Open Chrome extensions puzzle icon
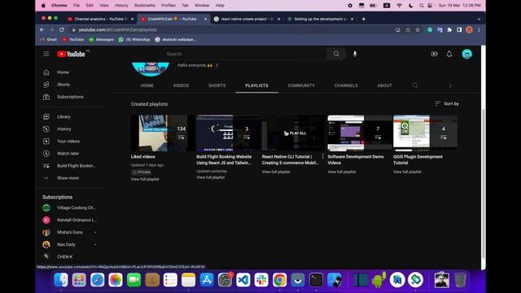Screen dimensions: 521x293 click(449, 30)
